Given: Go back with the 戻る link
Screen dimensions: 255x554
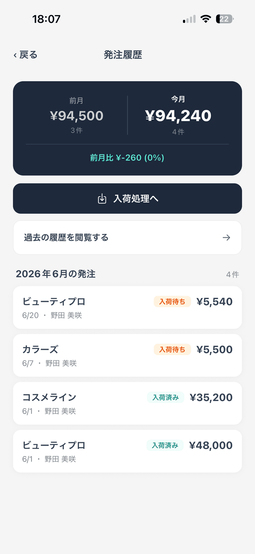Looking at the screenshot, I should coord(25,55).
